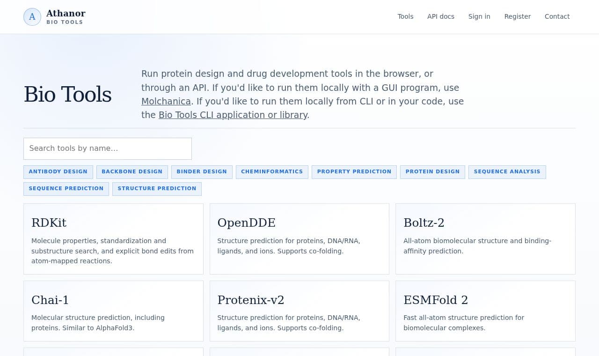Filter by Cheminformatics tag
Screen dimensions: 599x356
coord(272,172)
